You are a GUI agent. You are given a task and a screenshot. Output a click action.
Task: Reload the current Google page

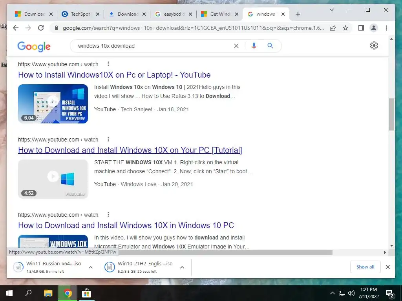click(x=41, y=28)
